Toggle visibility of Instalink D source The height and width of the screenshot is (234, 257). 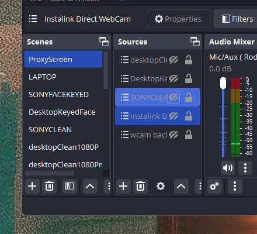pyautogui.click(x=173, y=116)
